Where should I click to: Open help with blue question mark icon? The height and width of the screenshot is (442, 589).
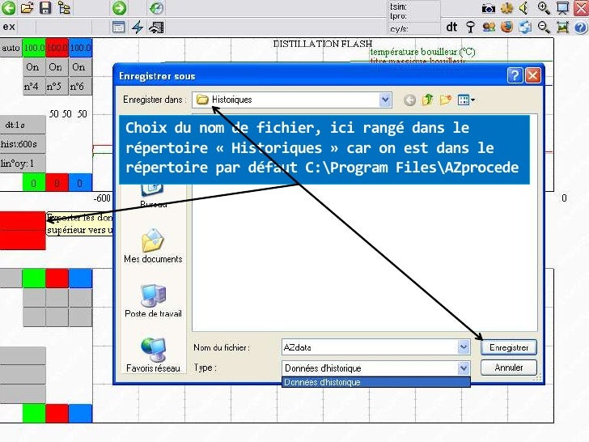point(581,27)
